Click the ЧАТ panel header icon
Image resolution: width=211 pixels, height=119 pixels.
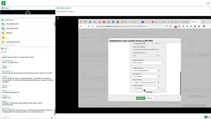tap(2, 49)
